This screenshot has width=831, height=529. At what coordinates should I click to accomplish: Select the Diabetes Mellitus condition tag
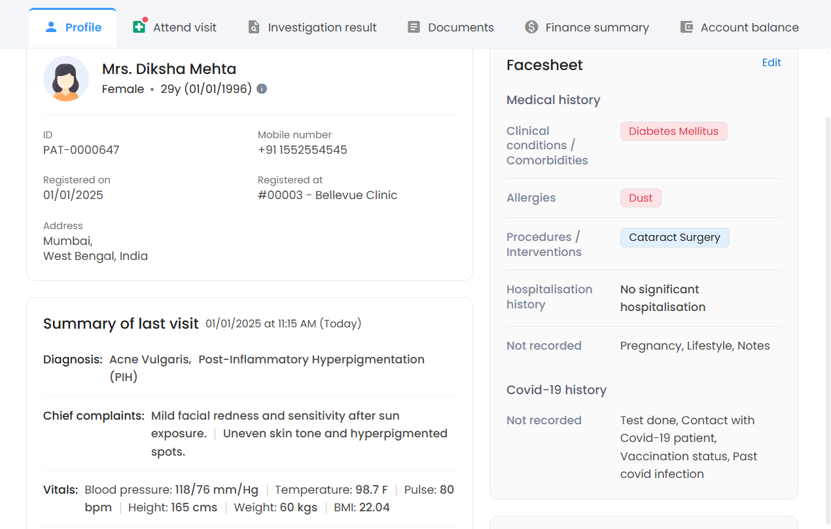click(673, 131)
